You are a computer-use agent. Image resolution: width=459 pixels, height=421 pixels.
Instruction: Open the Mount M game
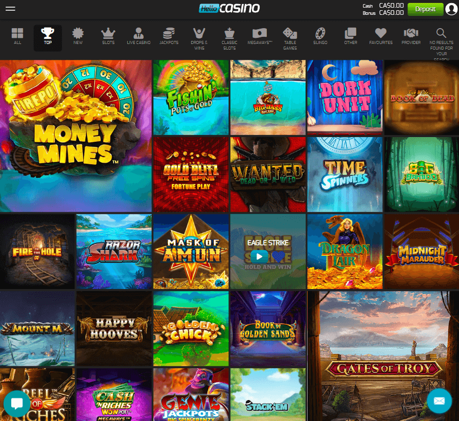tap(37, 329)
